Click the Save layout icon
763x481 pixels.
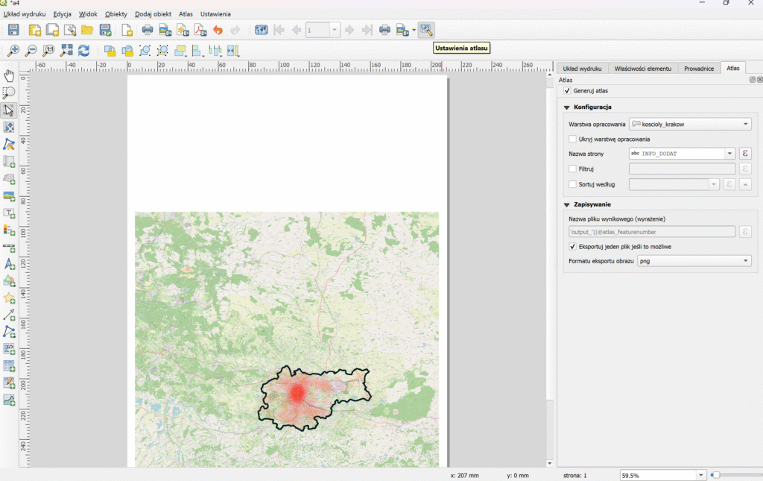point(13,30)
